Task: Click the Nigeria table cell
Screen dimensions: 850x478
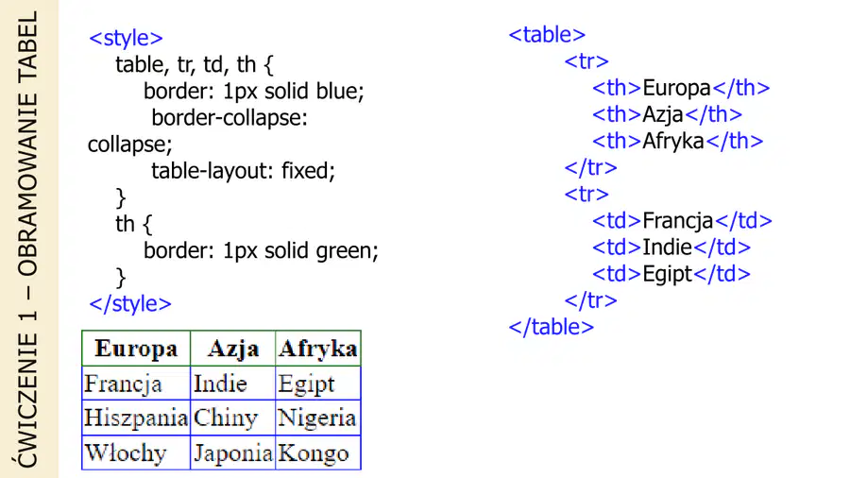Action: coord(318,418)
